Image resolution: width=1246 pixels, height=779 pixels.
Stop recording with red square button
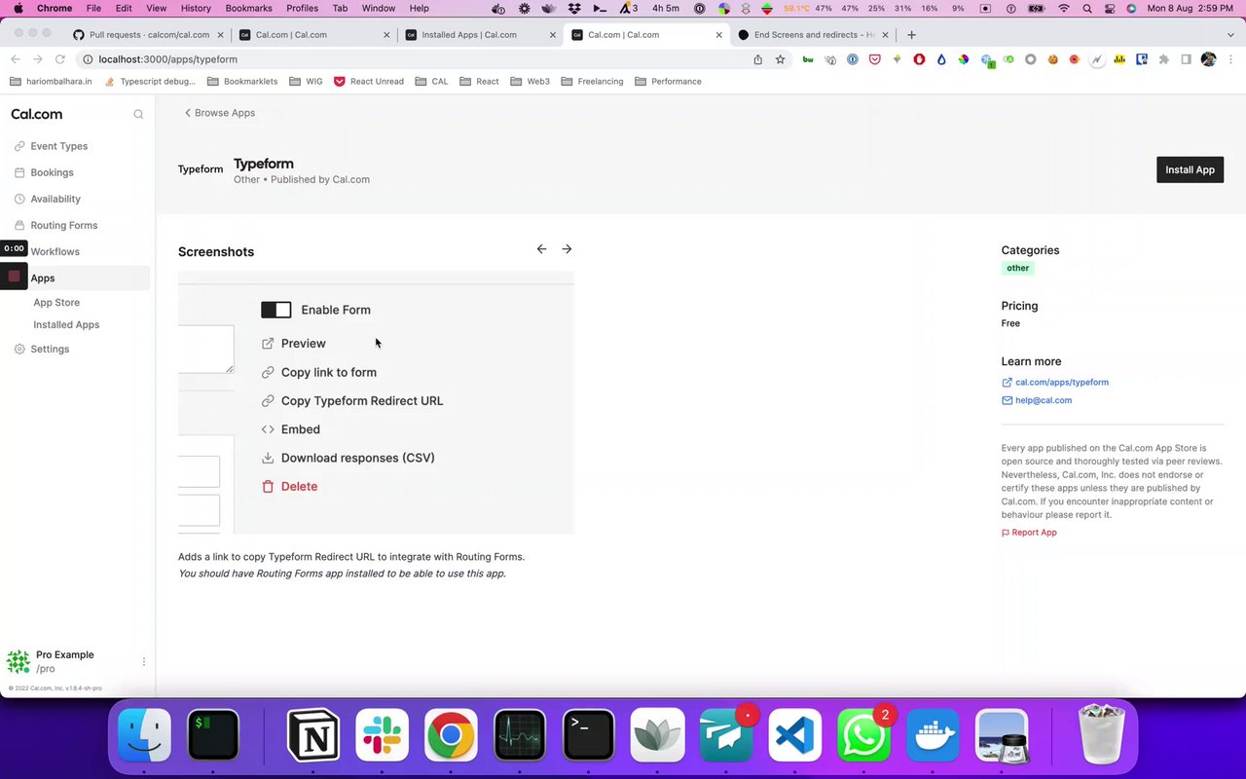coord(14,277)
